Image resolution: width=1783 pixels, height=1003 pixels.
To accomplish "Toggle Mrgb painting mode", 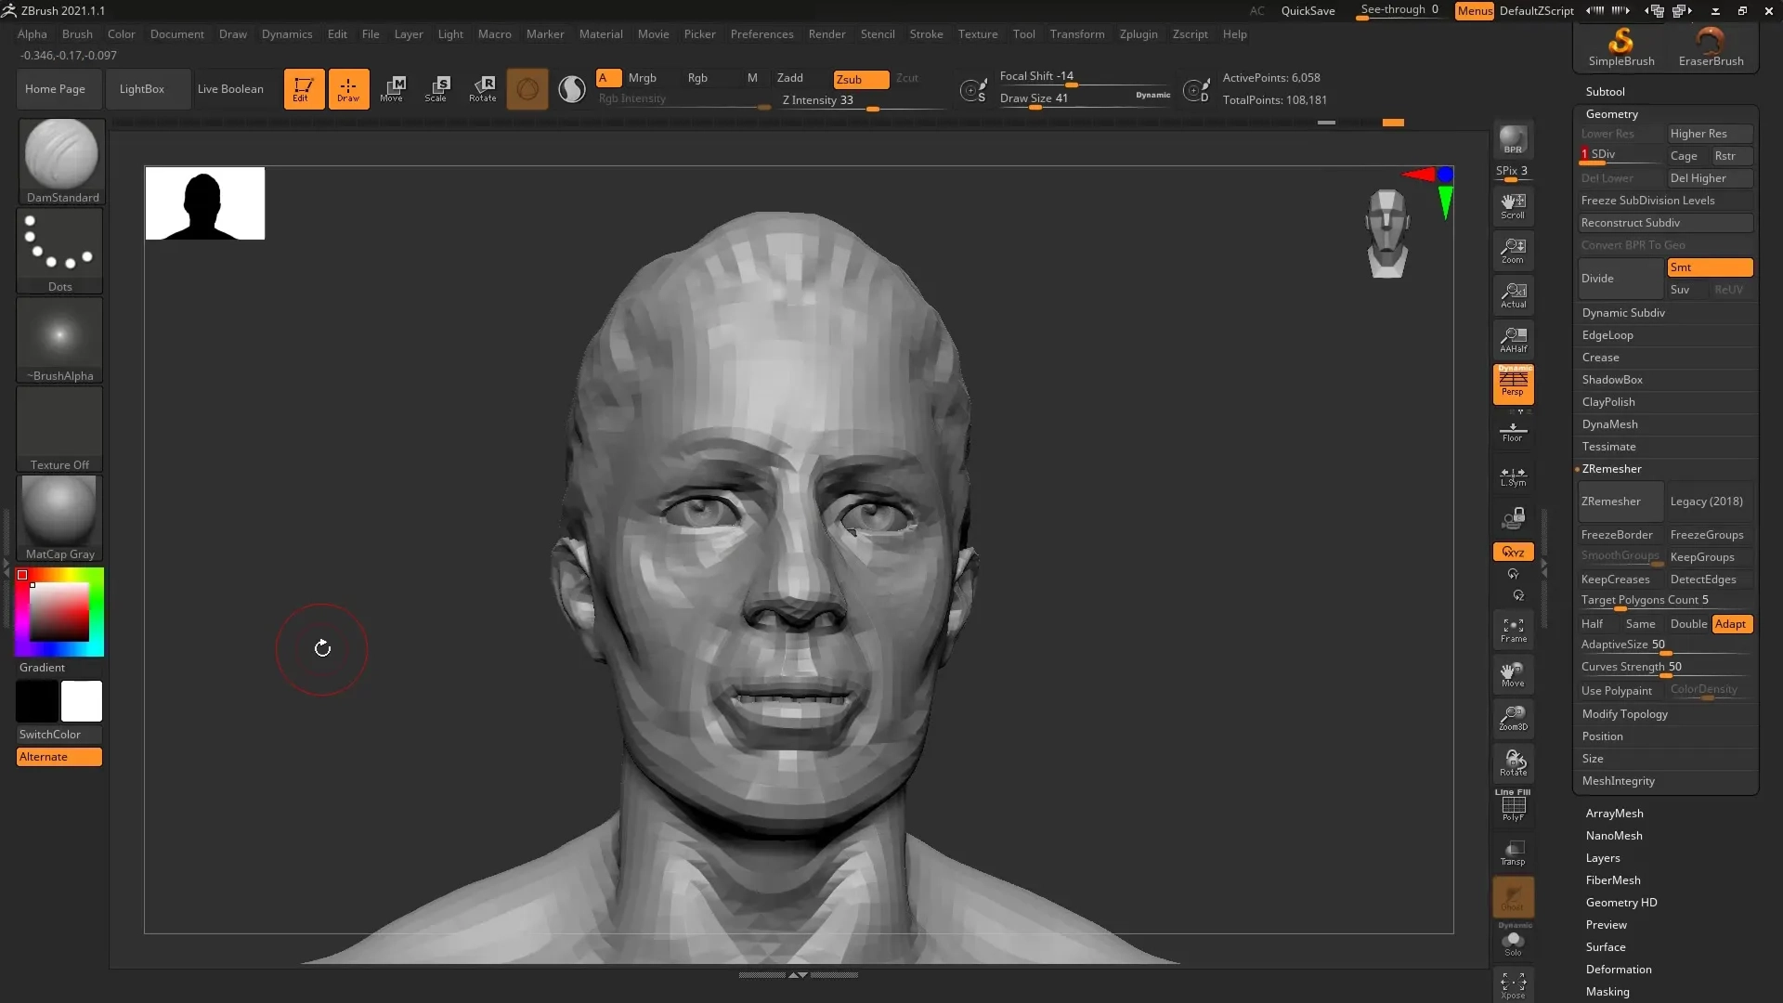I will (644, 77).
